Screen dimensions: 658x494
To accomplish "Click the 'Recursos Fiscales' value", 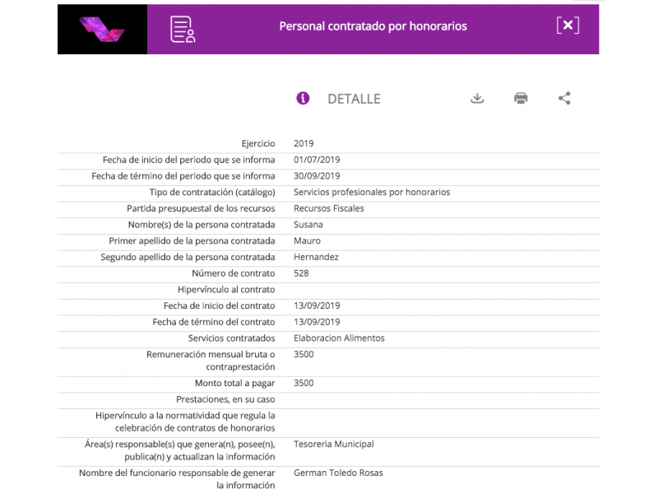I will [328, 208].
